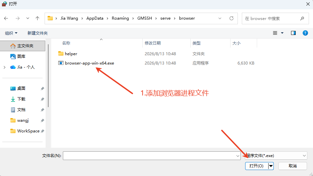This screenshot has height=176, width=313.
Task: Click the pin icon beside 下载
Action: (x=42, y=99)
